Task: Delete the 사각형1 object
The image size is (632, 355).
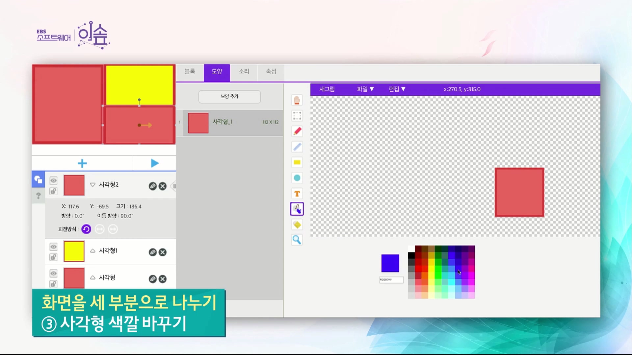Action: (163, 252)
